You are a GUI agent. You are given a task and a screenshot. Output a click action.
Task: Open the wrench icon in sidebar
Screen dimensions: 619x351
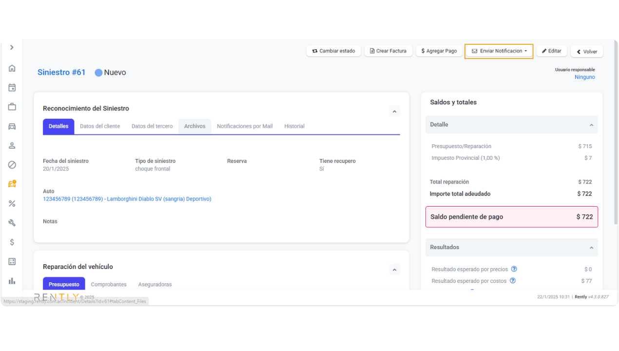click(x=12, y=223)
